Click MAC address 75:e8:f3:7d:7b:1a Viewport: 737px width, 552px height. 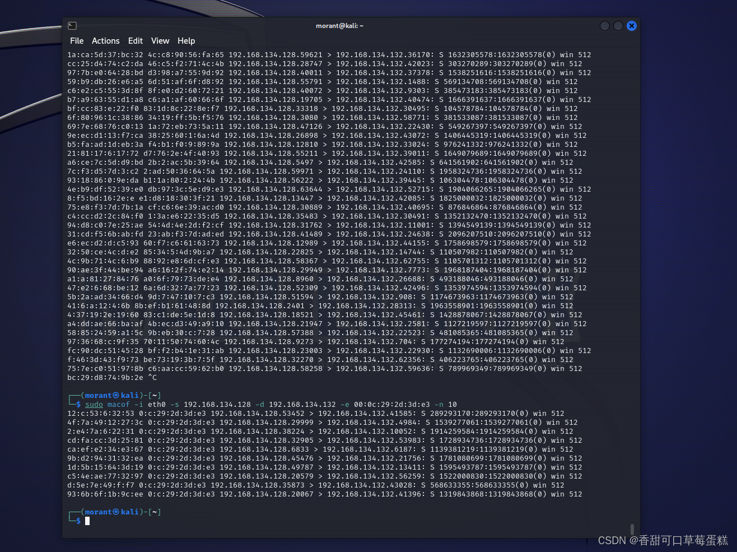click(x=105, y=207)
